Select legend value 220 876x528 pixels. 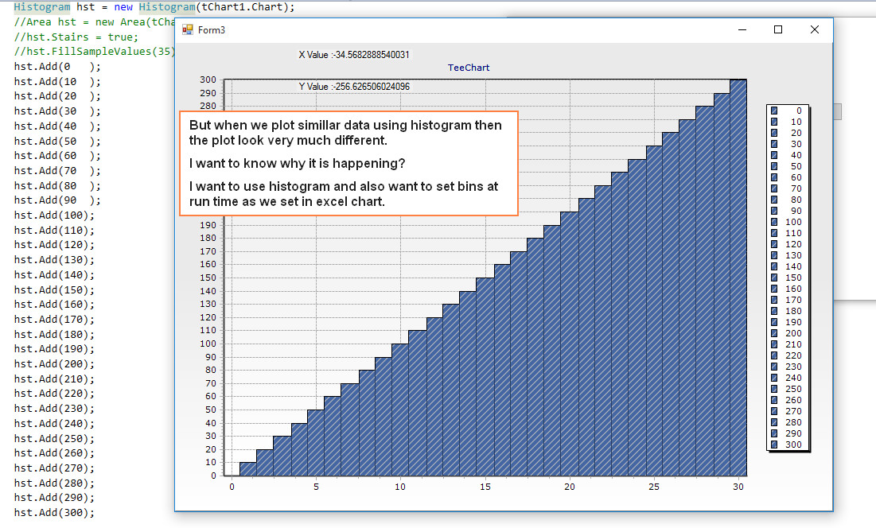pos(793,355)
